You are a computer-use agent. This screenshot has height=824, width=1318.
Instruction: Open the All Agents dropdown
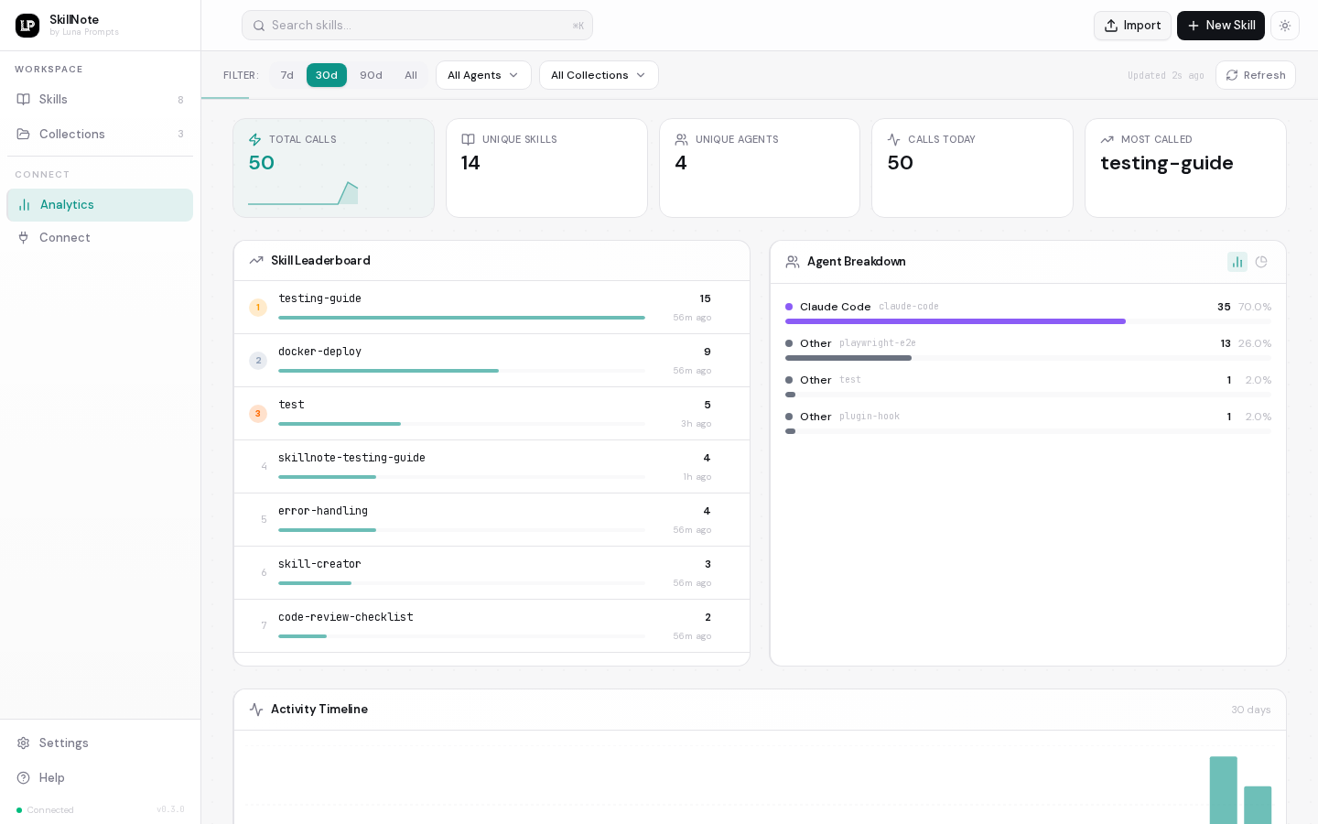(483, 75)
